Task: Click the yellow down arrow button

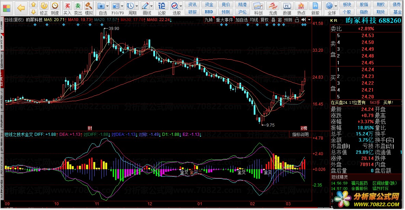Action: (33, 12)
